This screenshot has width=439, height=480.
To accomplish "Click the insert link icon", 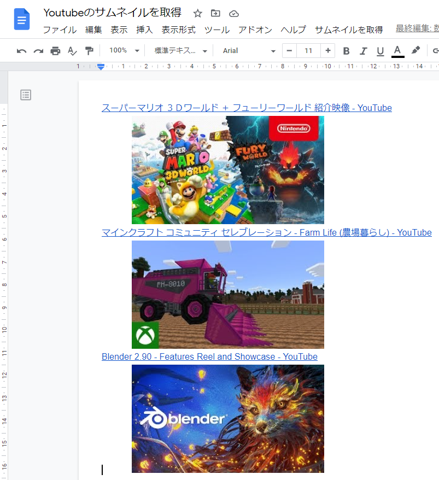I will point(435,51).
